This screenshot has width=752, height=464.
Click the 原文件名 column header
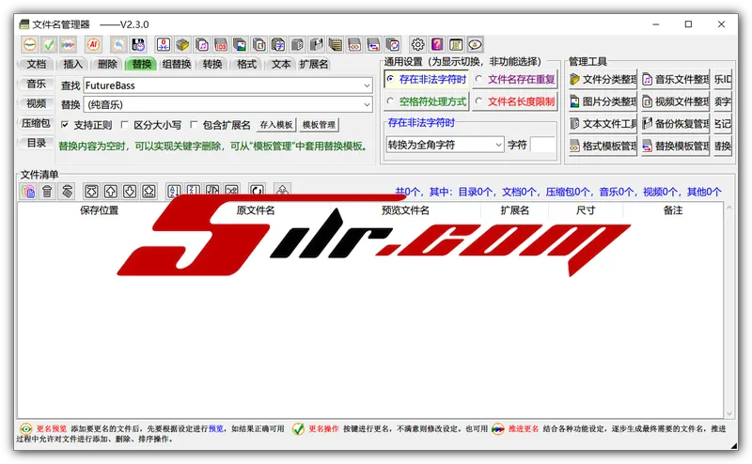(x=255, y=210)
